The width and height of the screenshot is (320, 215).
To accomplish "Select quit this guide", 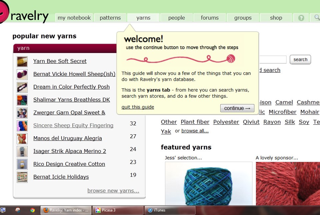I will pyautogui.click(x=138, y=107).
